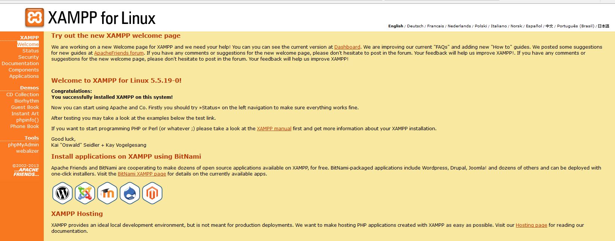This screenshot has width=615, height=241.
Task: Click the 'Congratulations:' bold text
Action: point(71,91)
